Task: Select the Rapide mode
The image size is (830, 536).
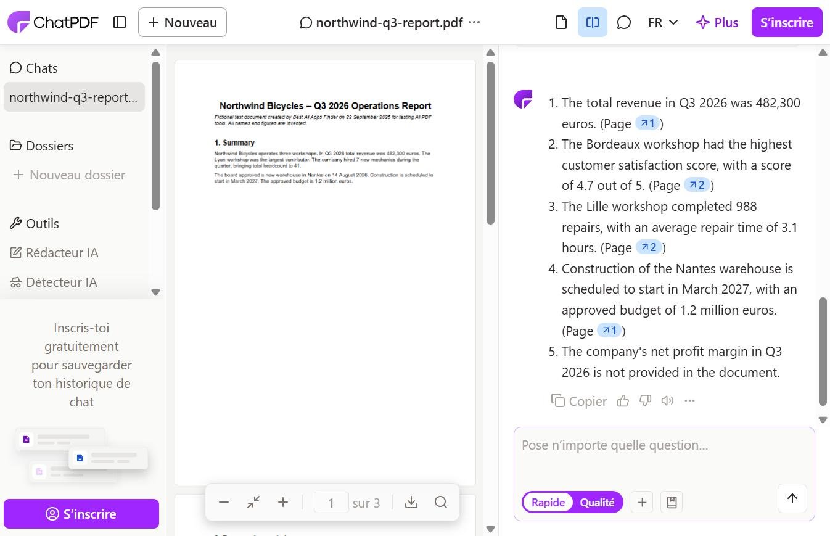Action: pos(548,502)
